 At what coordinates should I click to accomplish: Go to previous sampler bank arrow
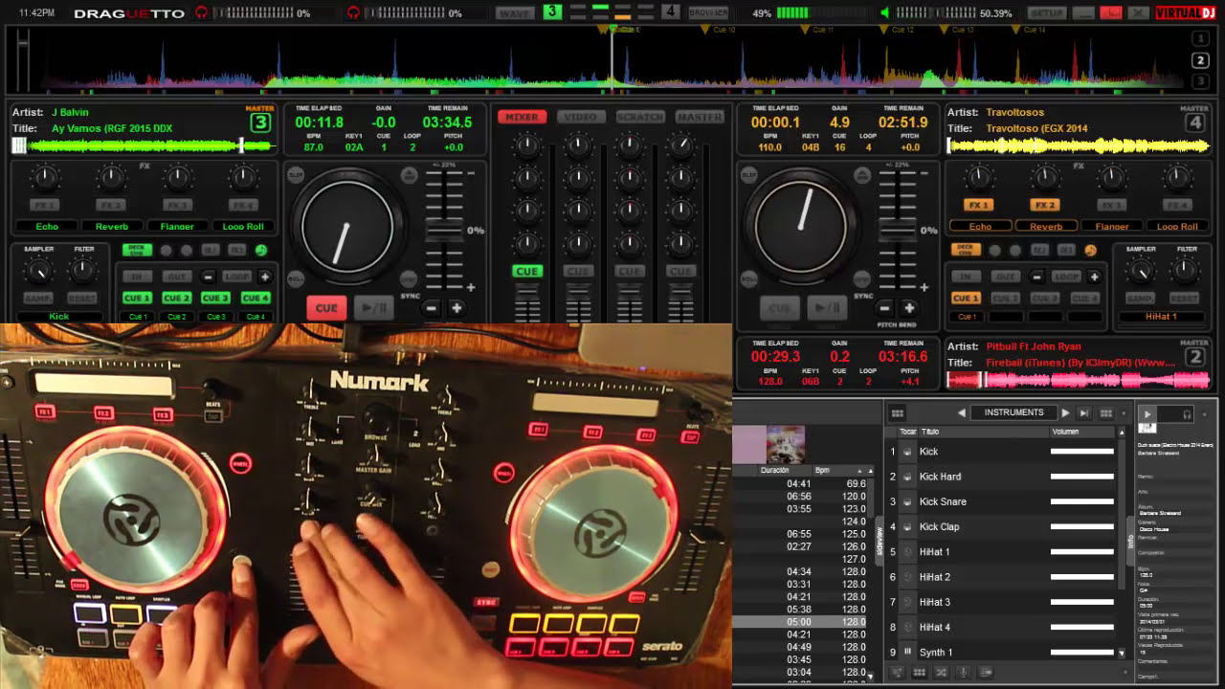point(962,412)
